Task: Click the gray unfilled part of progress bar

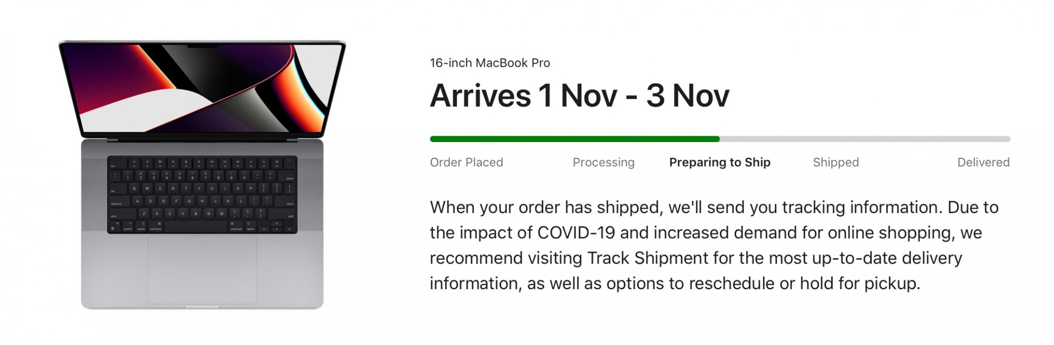Action: 864,139
